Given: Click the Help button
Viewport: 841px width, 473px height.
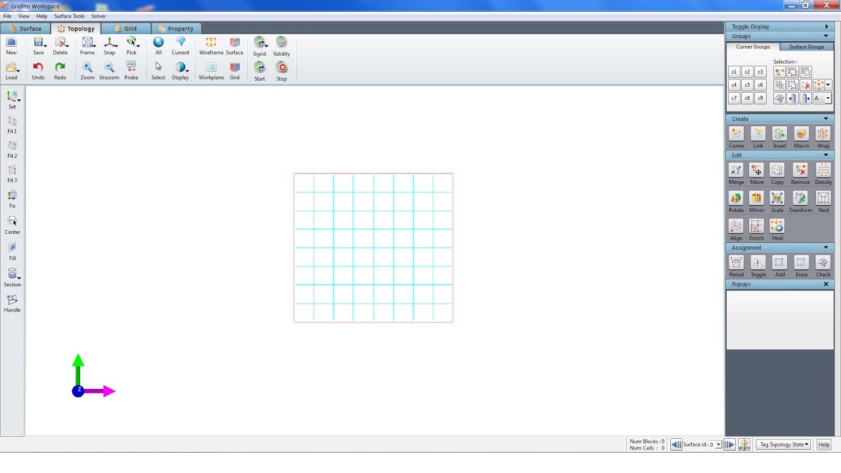Looking at the screenshot, I should [823, 445].
